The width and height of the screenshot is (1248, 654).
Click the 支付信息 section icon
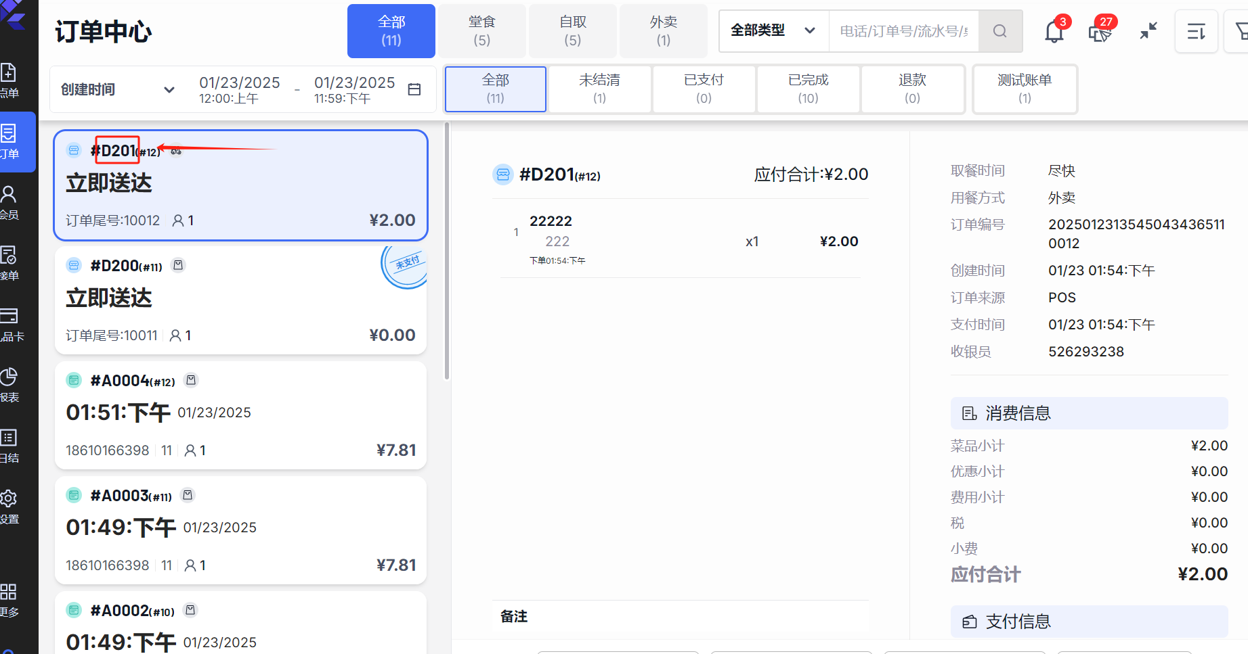pyautogui.click(x=970, y=622)
